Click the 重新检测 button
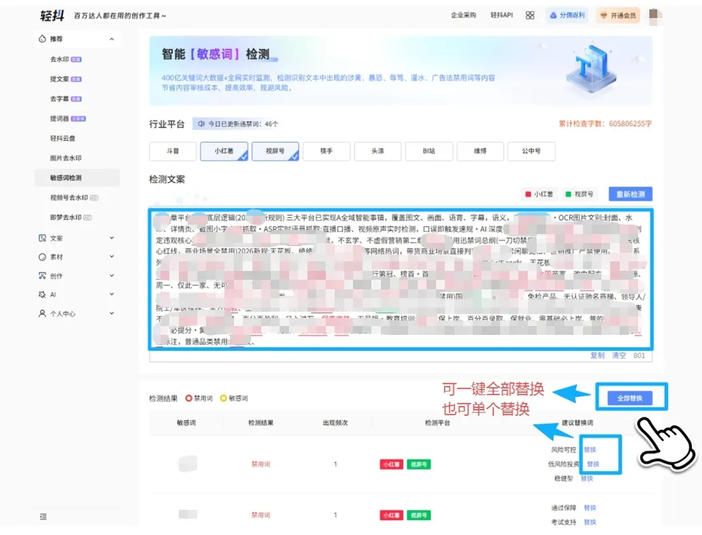Screen dimensions: 702x535 coord(631,194)
